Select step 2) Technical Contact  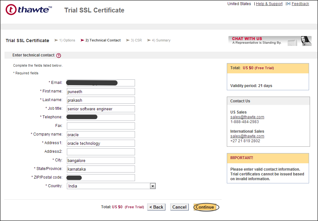(x=100, y=40)
